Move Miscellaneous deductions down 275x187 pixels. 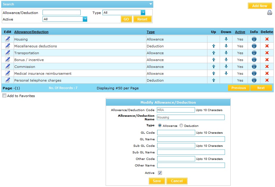point(226,46)
